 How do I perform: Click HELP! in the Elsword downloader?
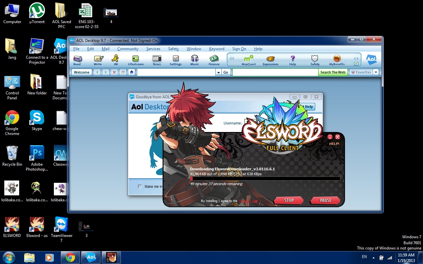click(x=334, y=144)
